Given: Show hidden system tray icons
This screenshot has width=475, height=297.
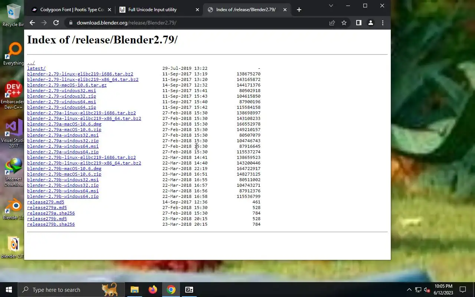Looking at the screenshot, I should [409, 290].
